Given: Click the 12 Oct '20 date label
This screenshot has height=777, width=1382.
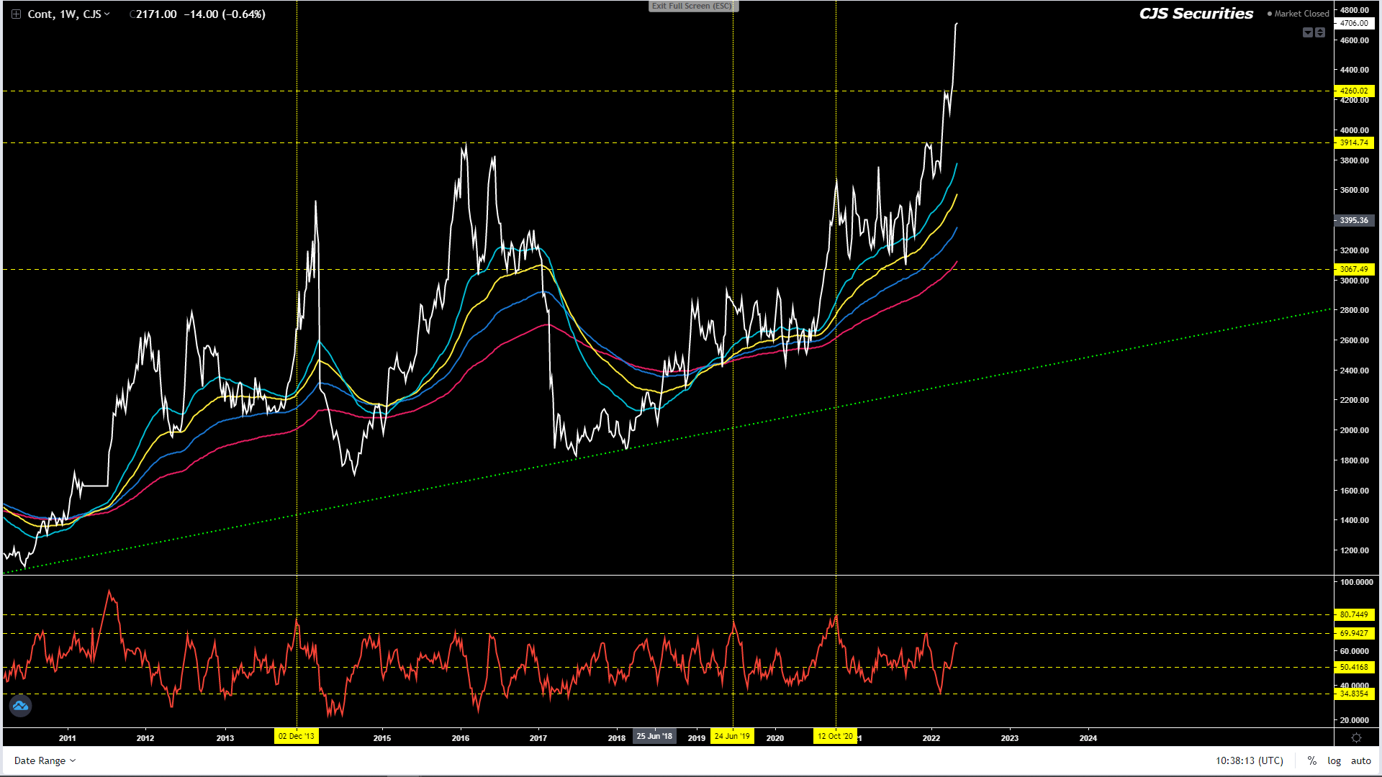Looking at the screenshot, I should [835, 736].
